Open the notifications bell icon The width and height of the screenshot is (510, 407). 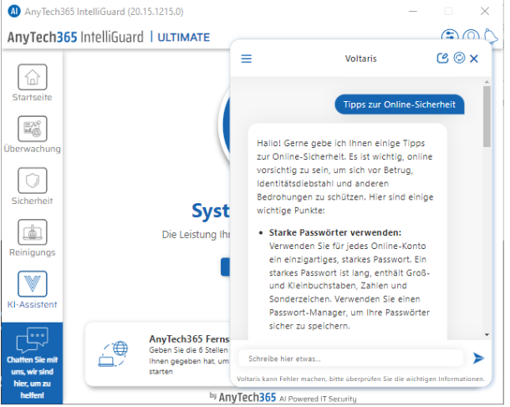click(x=491, y=37)
